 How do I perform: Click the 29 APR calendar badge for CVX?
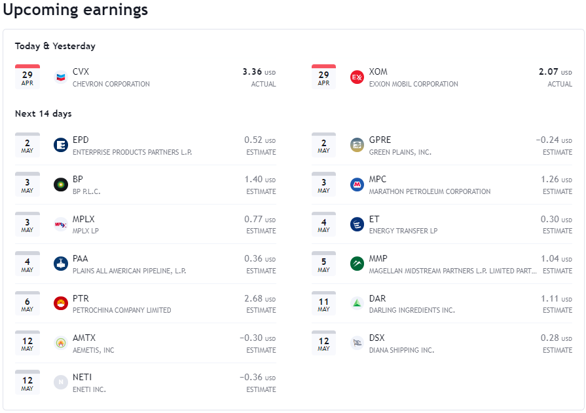(x=27, y=77)
